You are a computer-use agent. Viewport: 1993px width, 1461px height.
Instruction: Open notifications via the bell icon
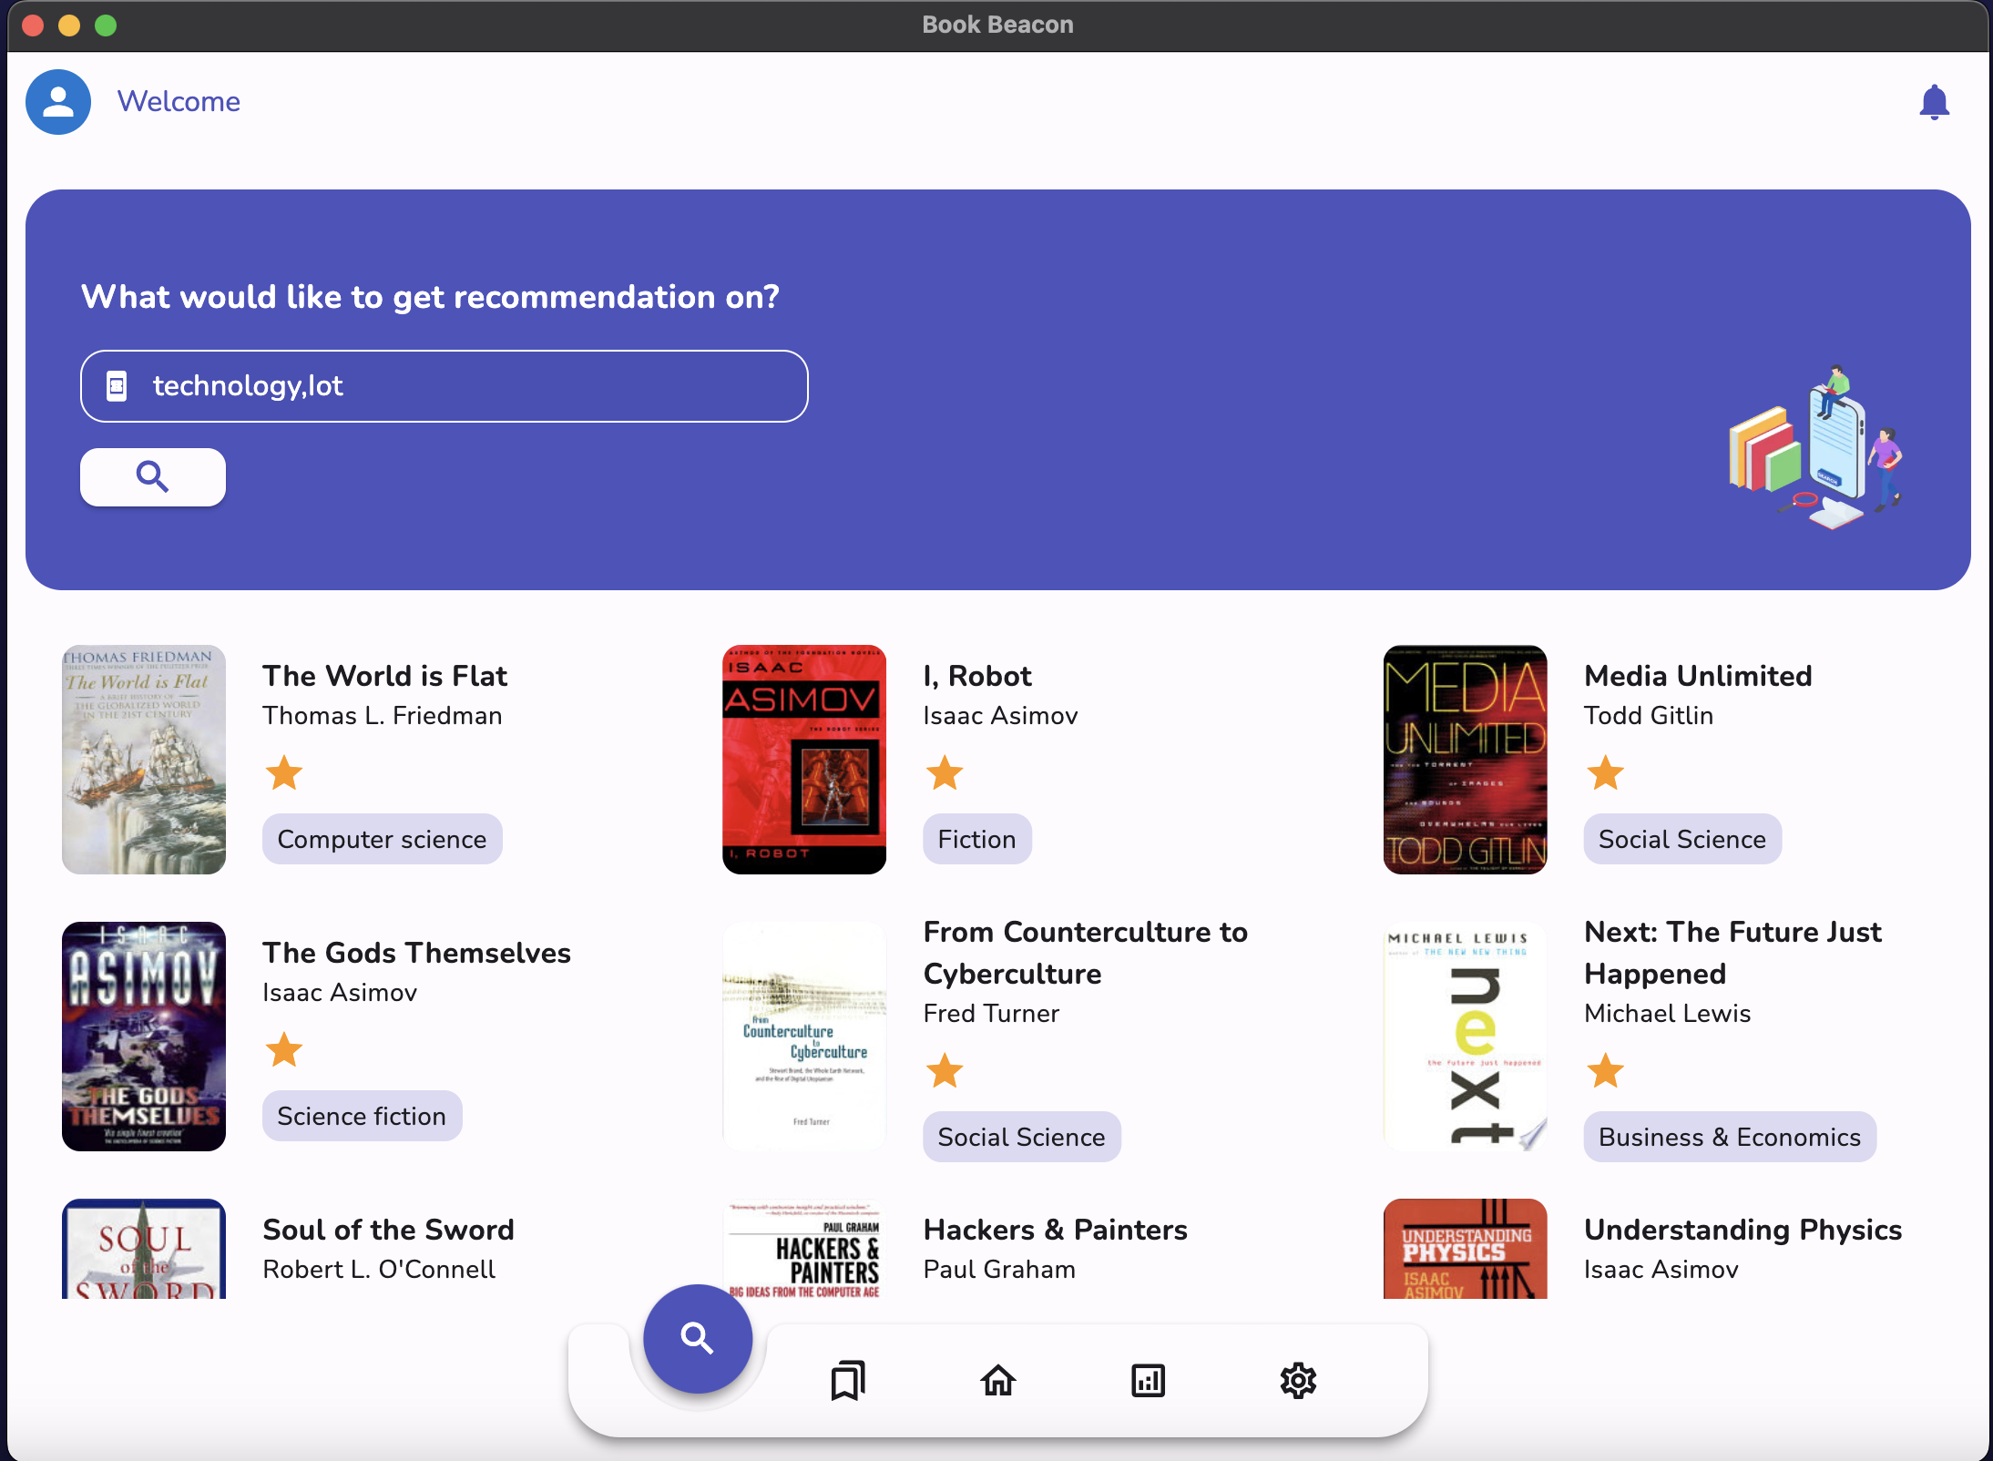1935,101
